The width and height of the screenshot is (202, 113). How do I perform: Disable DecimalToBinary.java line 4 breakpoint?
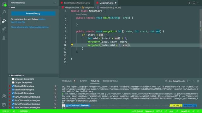13,90
